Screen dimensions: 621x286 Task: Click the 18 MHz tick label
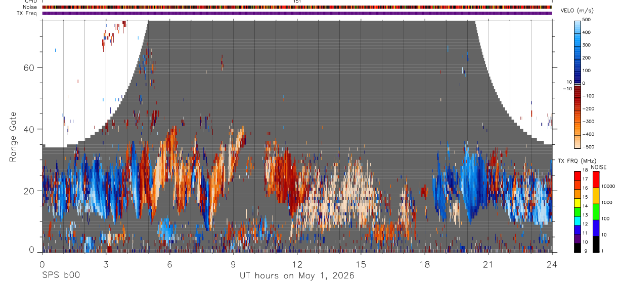point(586,170)
